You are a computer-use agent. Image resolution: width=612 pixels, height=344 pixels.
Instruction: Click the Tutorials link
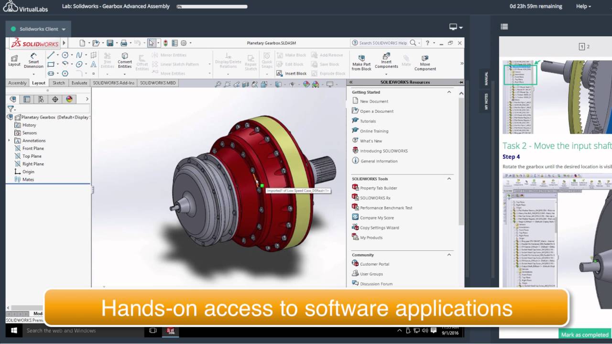(x=368, y=121)
